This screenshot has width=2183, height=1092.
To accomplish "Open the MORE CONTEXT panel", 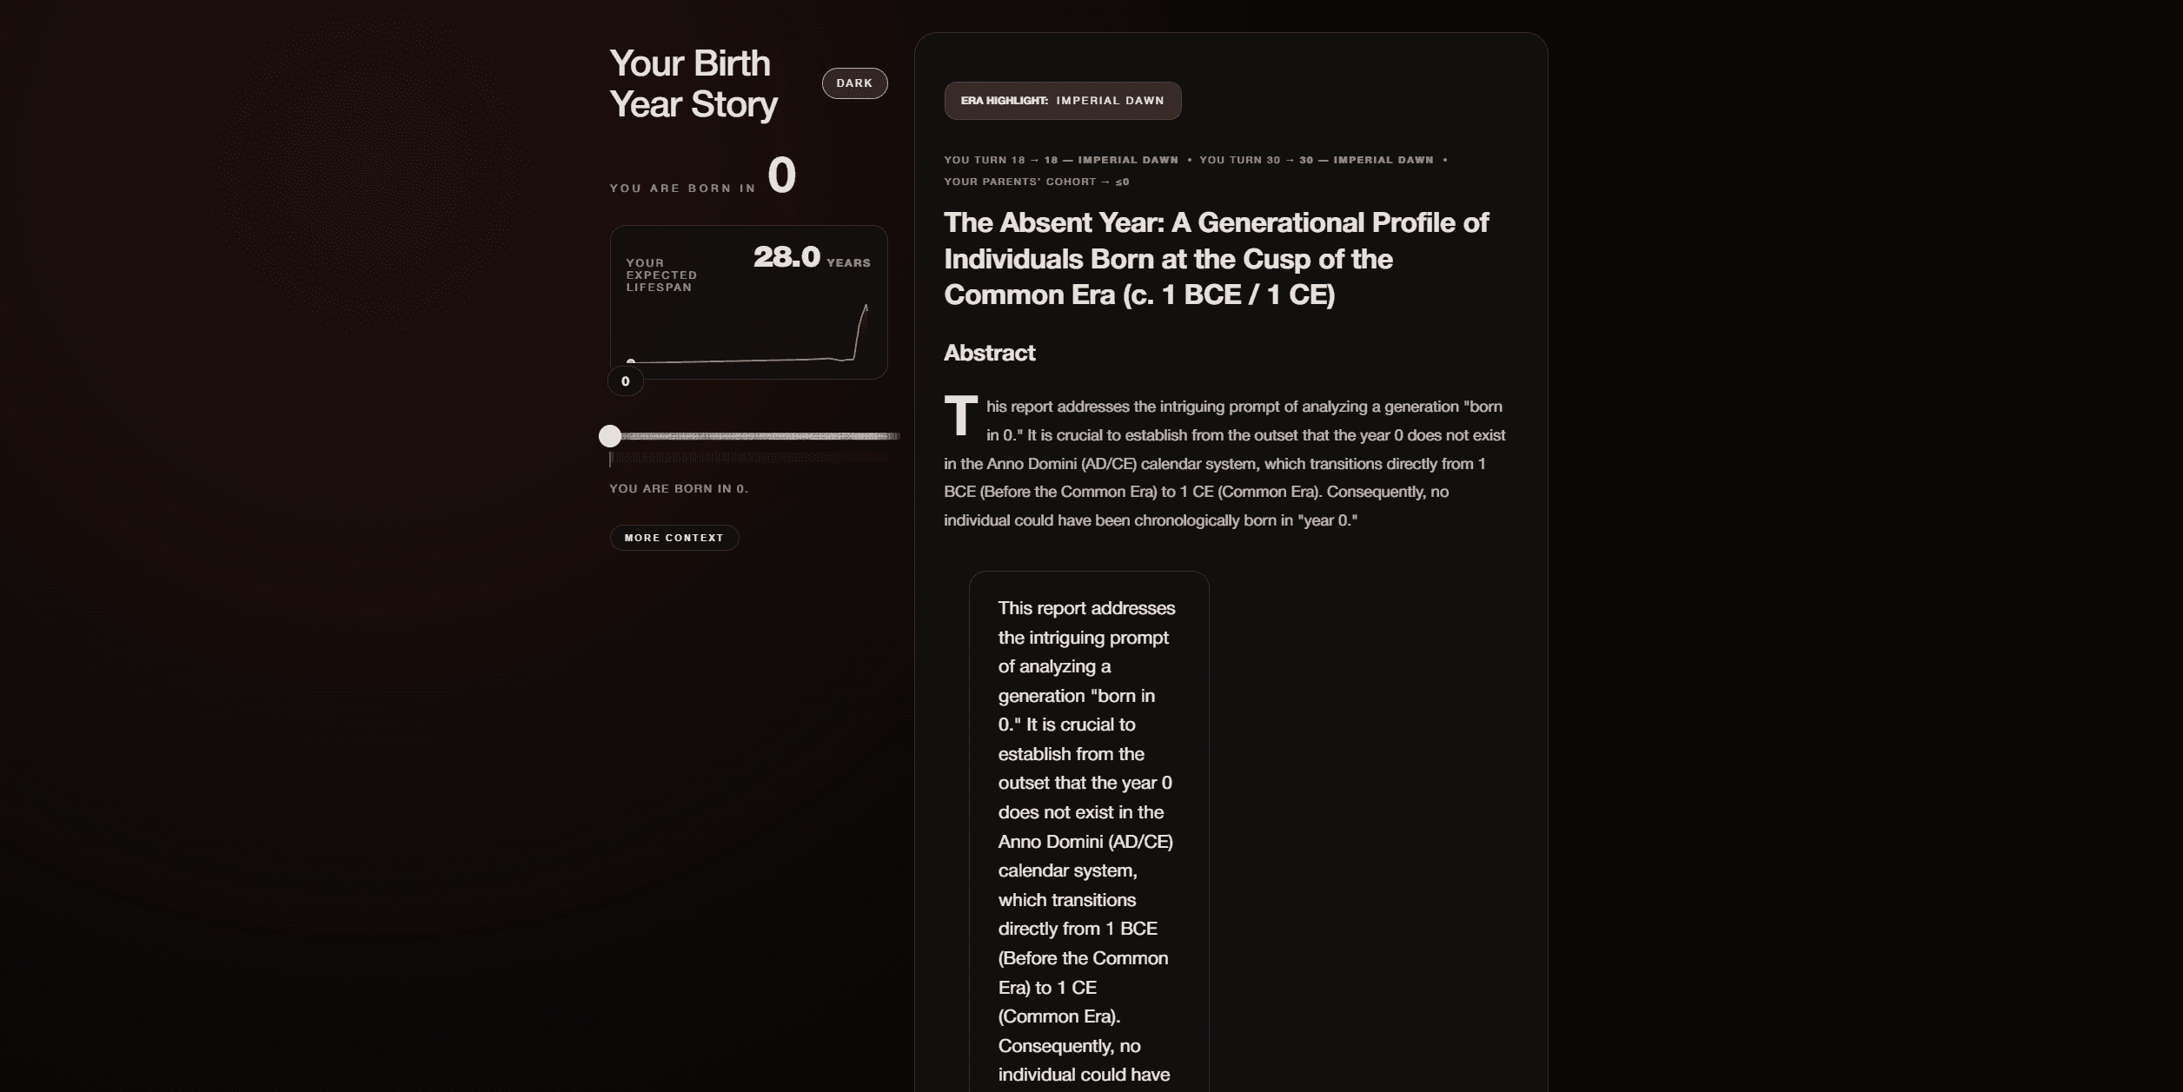I will tap(673, 537).
